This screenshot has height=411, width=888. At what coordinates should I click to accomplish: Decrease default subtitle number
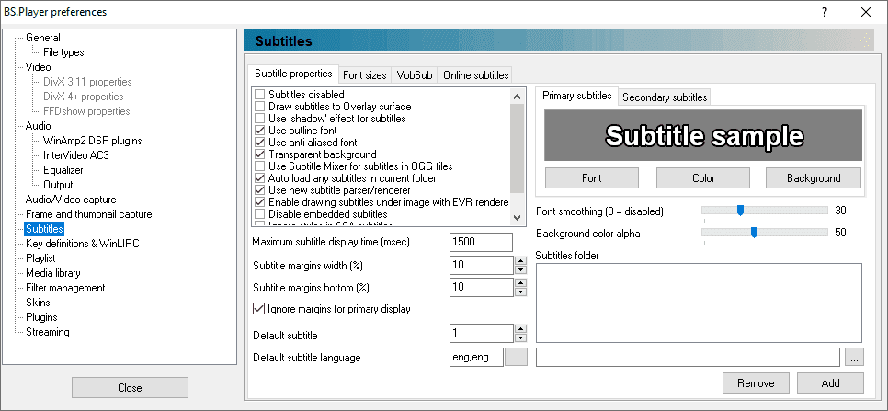click(520, 337)
